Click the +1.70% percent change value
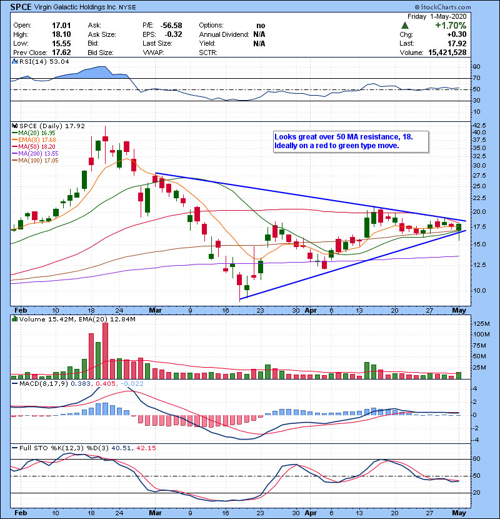 451,26
